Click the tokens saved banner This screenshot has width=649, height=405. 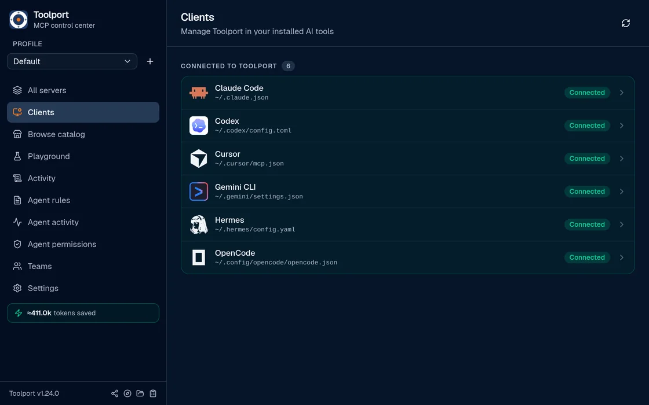[83, 313]
